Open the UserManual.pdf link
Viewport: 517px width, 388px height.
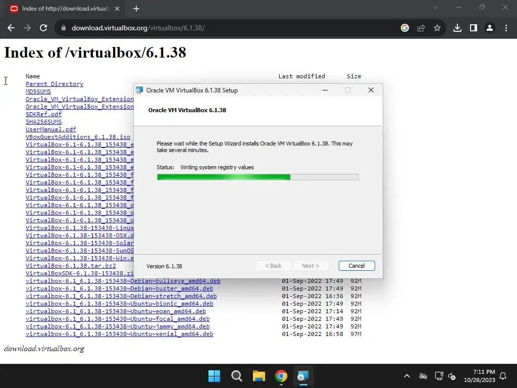coord(51,129)
